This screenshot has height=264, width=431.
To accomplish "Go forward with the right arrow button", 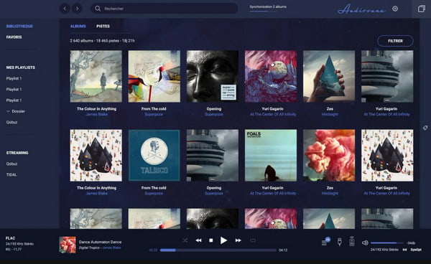I will click(78, 9).
